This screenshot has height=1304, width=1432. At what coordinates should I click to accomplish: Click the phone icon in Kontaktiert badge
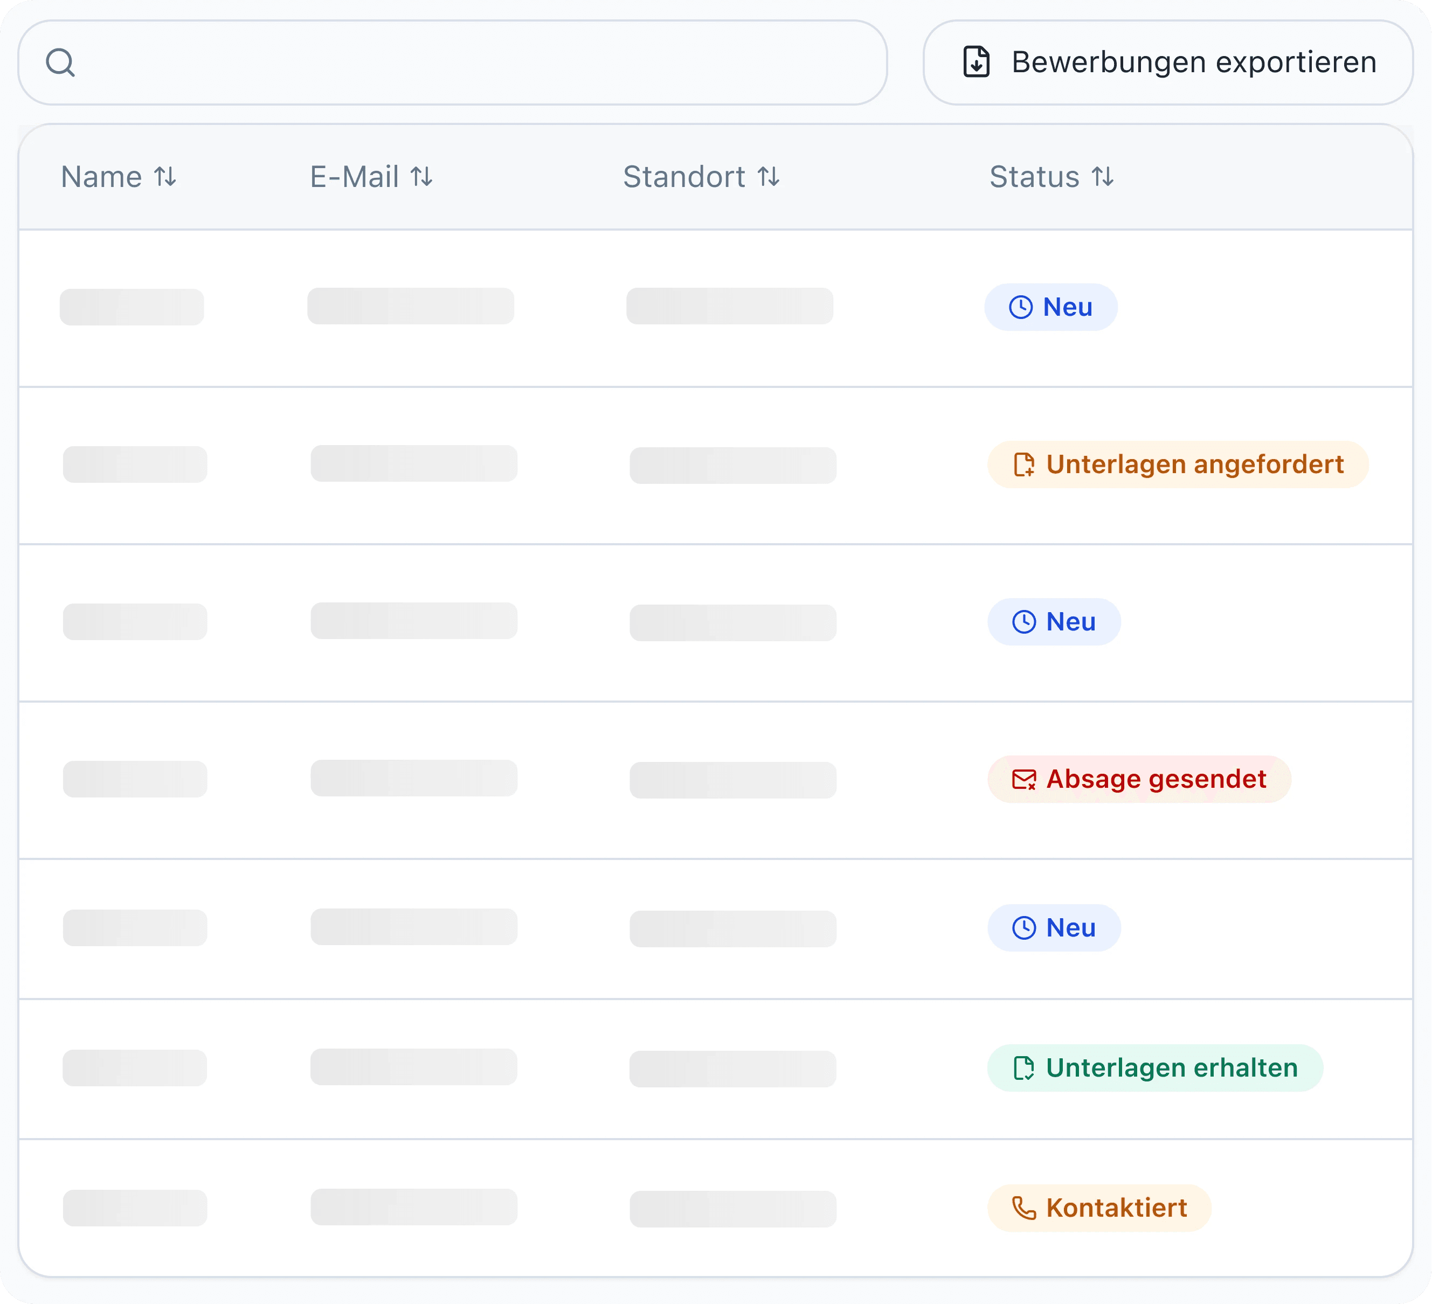[x=1023, y=1208]
